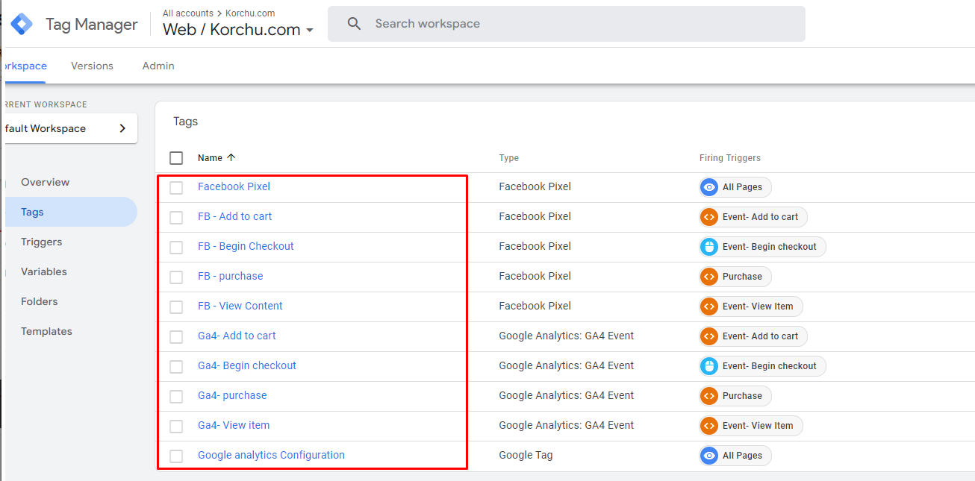Click the search magnifier icon
This screenshot has width=975, height=481.
point(354,24)
